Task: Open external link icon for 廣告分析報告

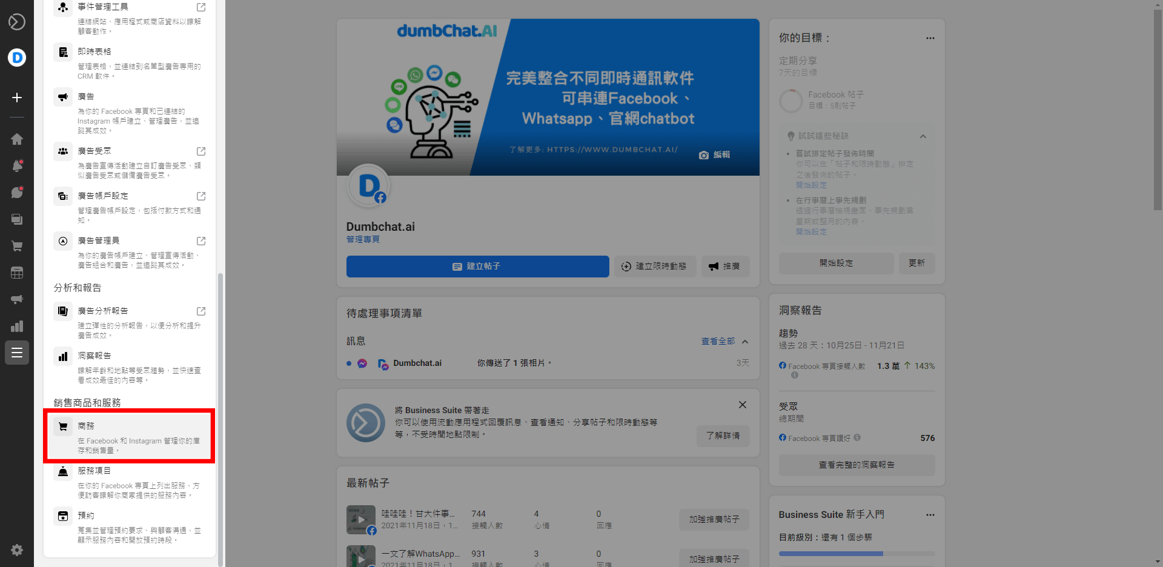Action: tap(201, 311)
